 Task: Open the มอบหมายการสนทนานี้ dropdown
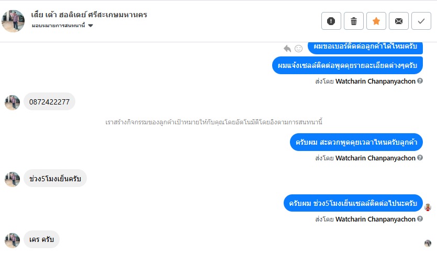coord(62,26)
